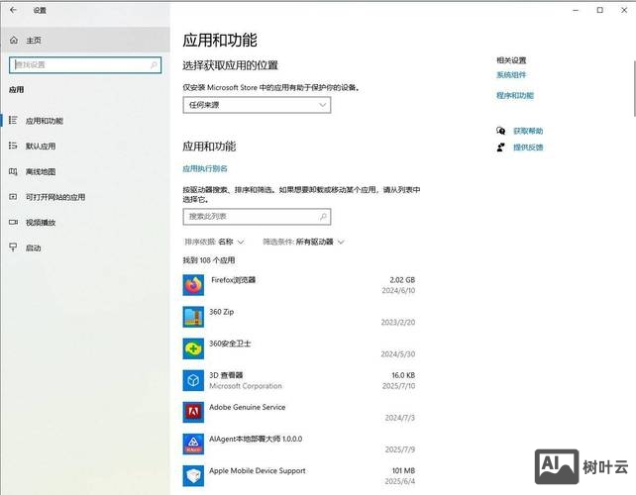Go to 离线地图 in sidebar

[x=41, y=171]
